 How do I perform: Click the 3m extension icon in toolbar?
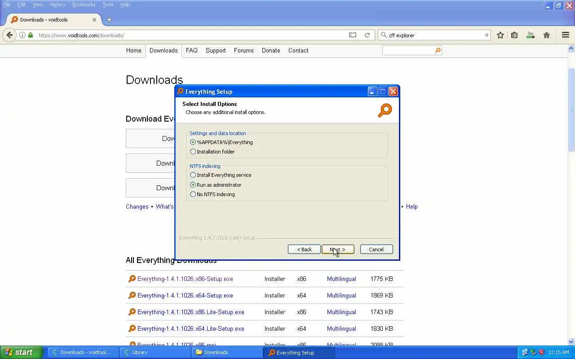coord(531,35)
